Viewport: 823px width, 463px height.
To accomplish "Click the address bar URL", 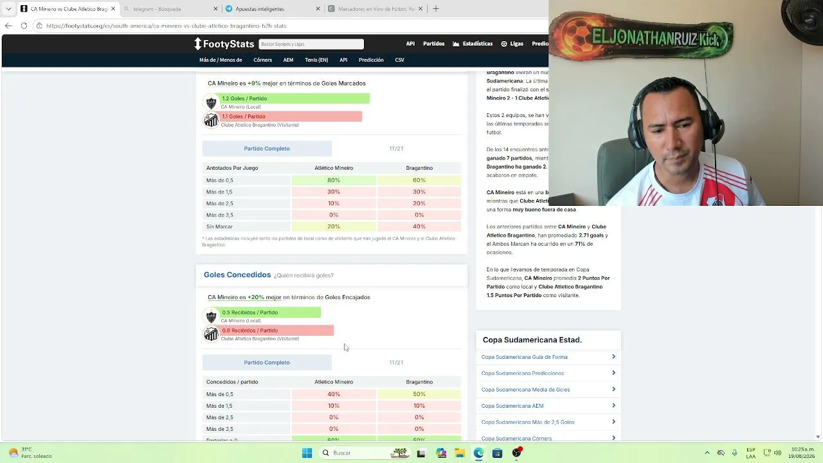I will 166,26.
